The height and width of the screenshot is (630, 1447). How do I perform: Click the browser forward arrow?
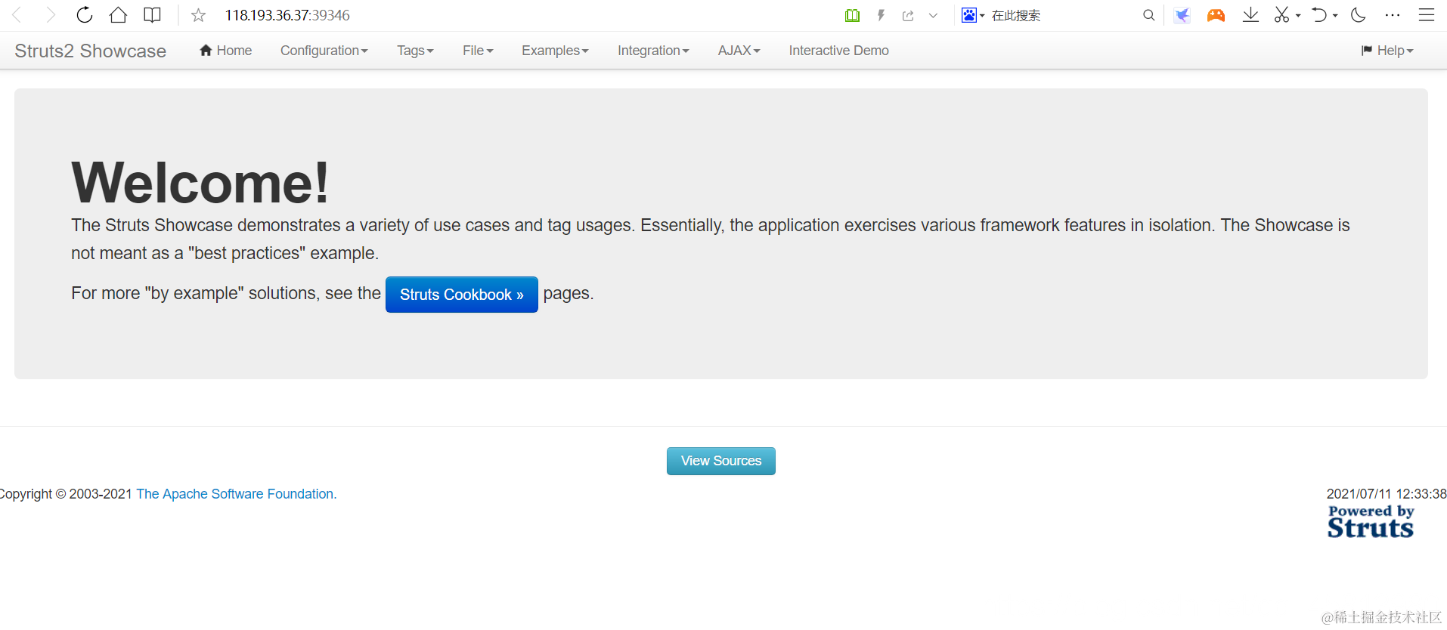51,15
